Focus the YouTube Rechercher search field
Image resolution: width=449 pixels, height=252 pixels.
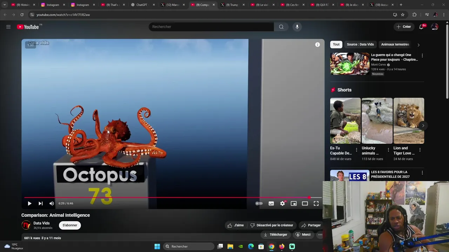point(211,27)
